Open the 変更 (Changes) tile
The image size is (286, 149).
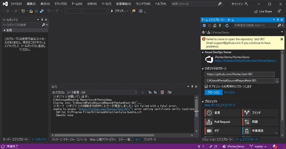pyautogui.click(x=222, y=113)
